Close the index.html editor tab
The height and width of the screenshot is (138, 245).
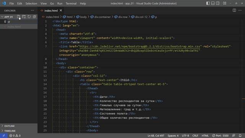pyautogui.click(x=61, y=10)
